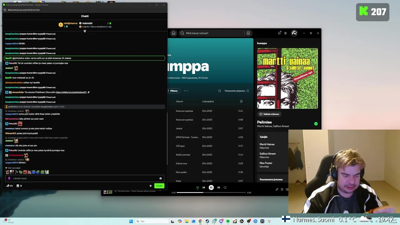This screenshot has height=225, width=400.
Task: Open album 'Kuka sen opettaa' at 3:41
Action: pos(184,111)
